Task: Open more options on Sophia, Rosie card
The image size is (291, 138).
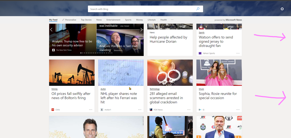Action: pyautogui.click(x=238, y=110)
